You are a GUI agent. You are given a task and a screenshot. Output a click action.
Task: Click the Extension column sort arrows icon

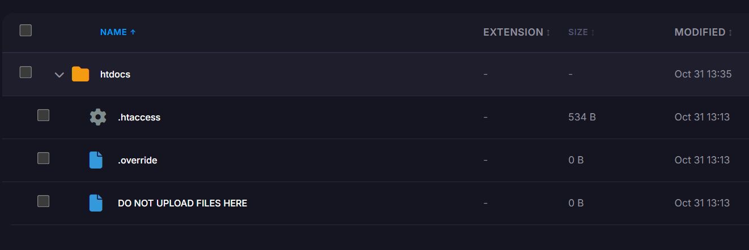click(548, 33)
